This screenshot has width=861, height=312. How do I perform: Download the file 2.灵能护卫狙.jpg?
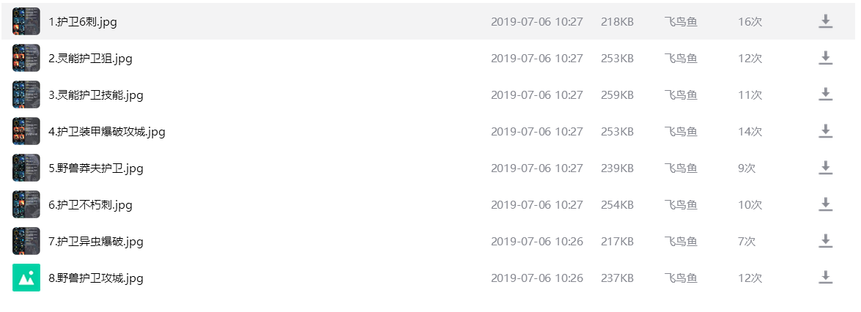tap(825, 59)
